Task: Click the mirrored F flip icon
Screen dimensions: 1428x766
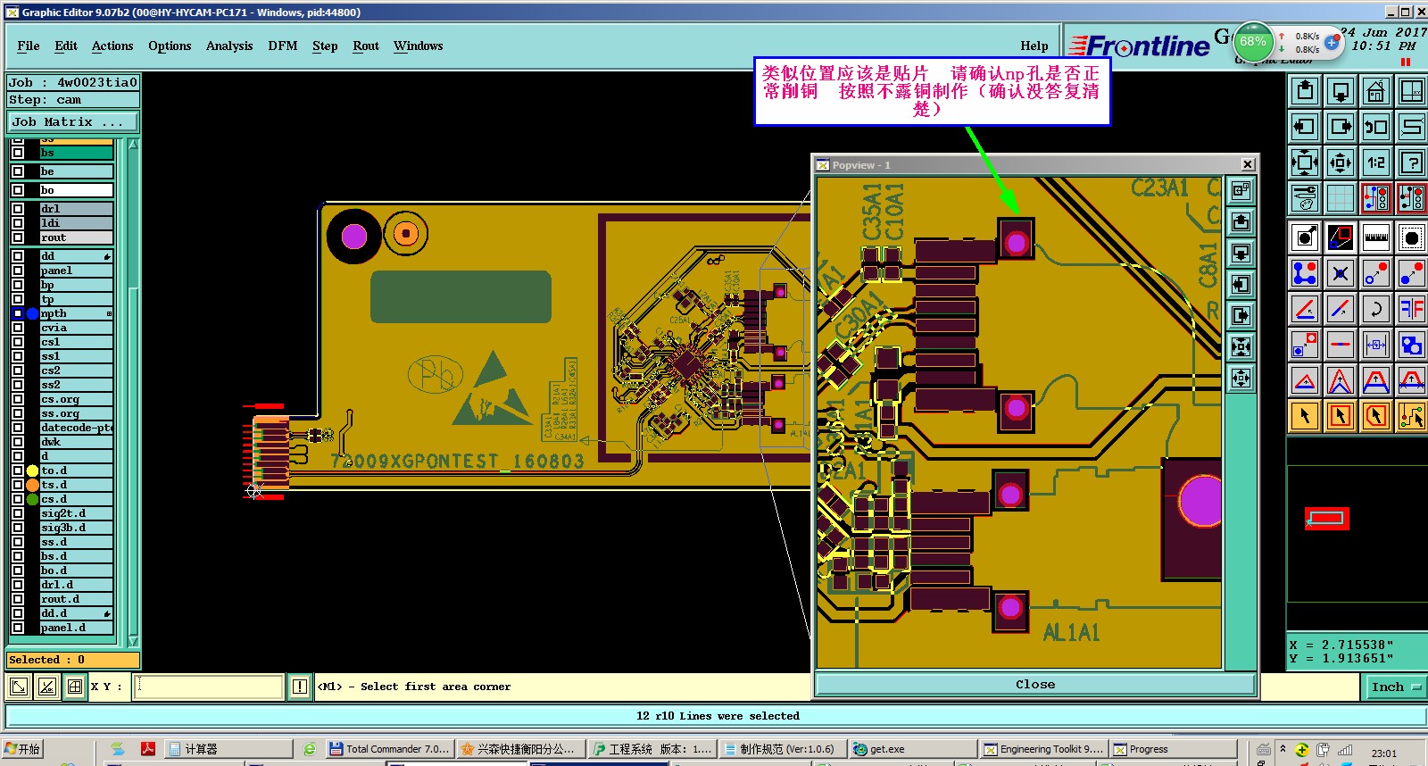Action: [1412, 309]
